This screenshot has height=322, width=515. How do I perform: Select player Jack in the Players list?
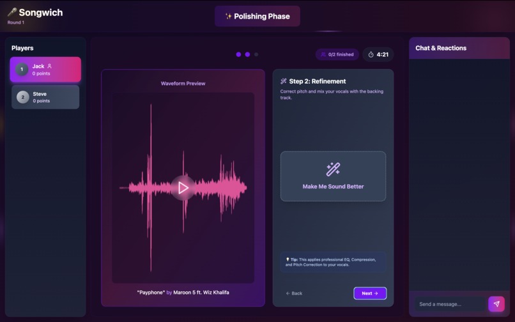(45, 70)
